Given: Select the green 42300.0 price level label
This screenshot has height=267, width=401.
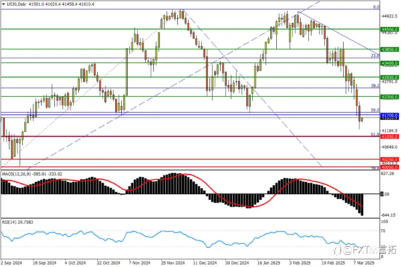Looking at the screenshot, I should (x=389, y=97).
